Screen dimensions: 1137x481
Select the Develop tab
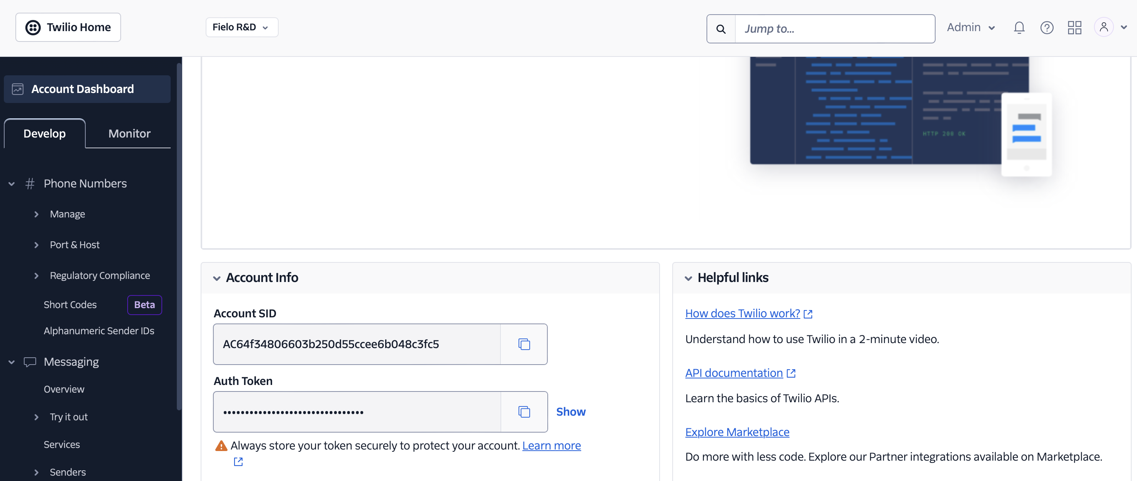(x=45, y=133)
